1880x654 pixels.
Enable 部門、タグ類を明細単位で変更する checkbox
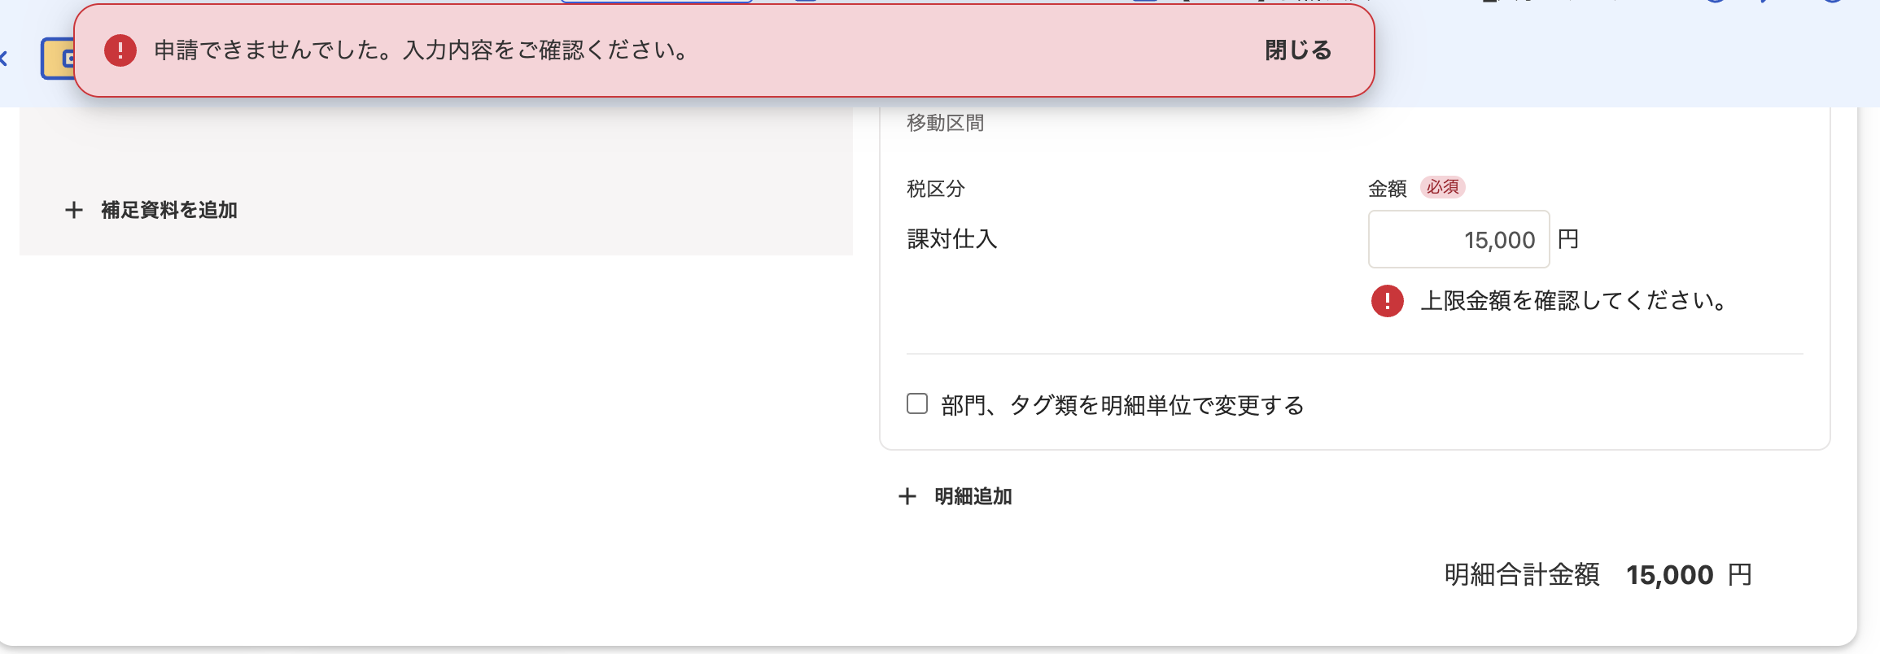(x=917, y=404)
